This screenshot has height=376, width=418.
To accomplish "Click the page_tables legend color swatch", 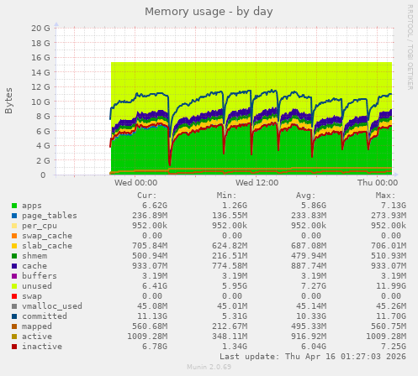I will click(x=14, y=216).
